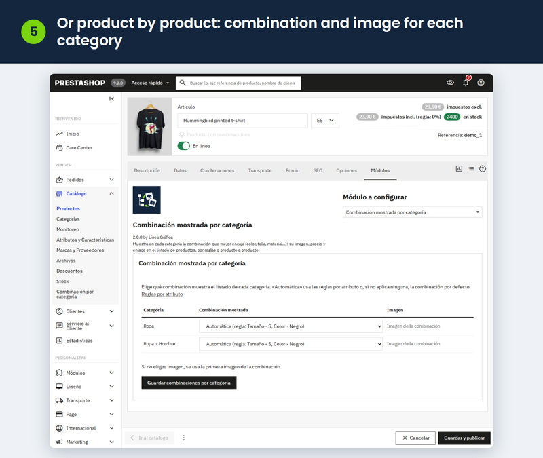Open notifications bell icon
Viewport: 543px width, 458px height.
point(466,82)
